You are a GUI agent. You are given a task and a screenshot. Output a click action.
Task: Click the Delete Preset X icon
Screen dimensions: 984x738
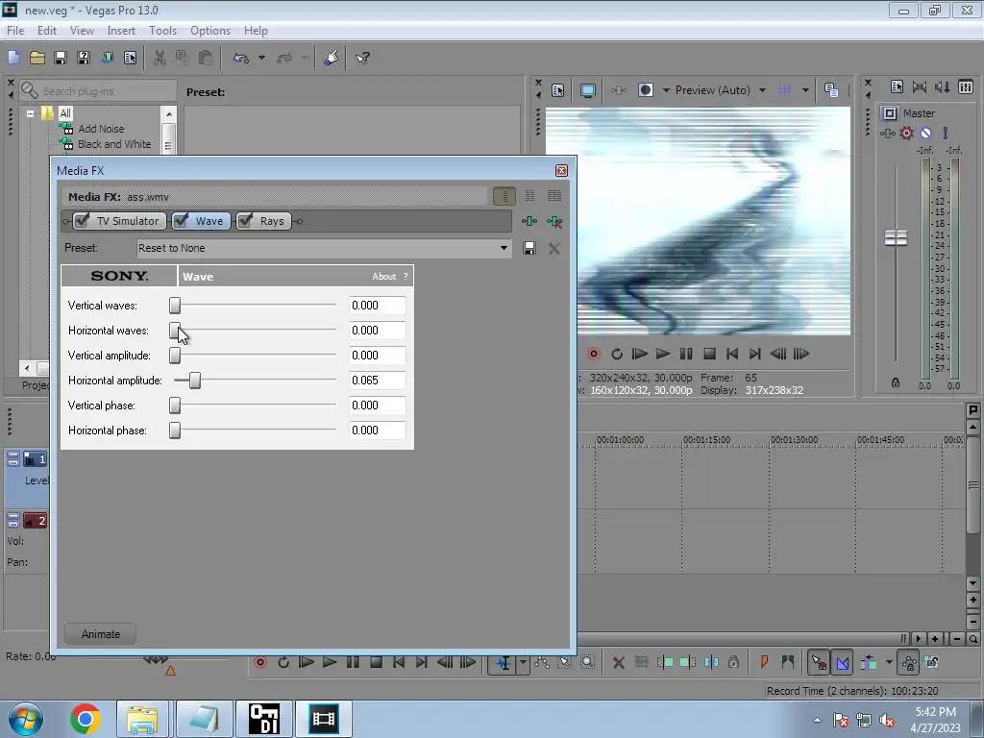tap(554, 248)
